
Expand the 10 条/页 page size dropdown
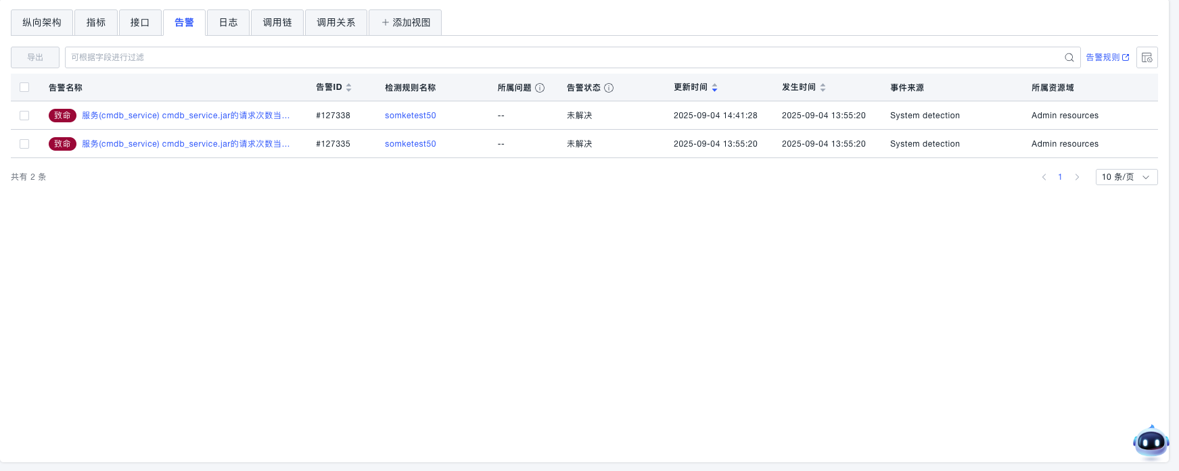[x=1126, y=177]
